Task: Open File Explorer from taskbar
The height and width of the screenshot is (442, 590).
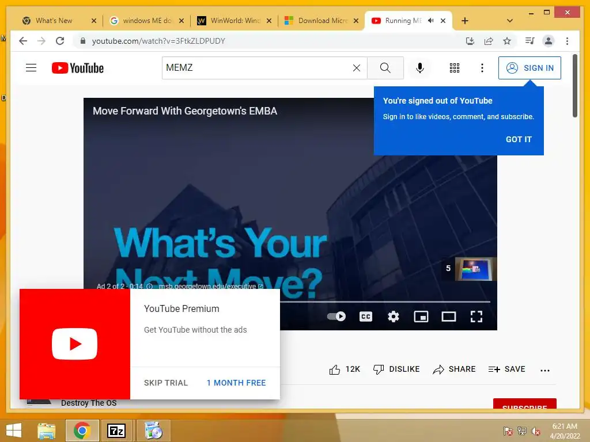Action: 47,430
